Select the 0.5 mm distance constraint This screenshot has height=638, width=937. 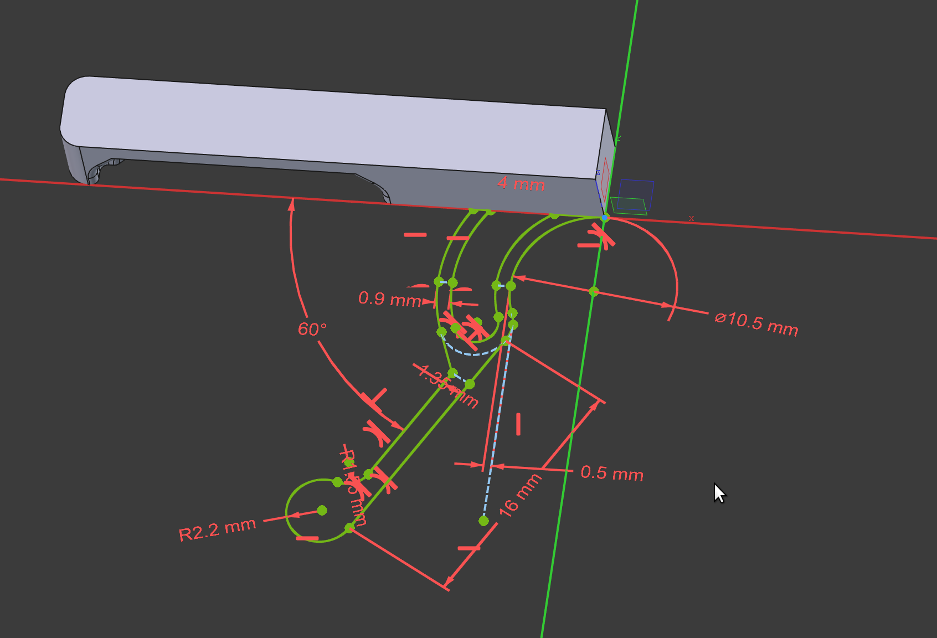[x=612, y=473]
